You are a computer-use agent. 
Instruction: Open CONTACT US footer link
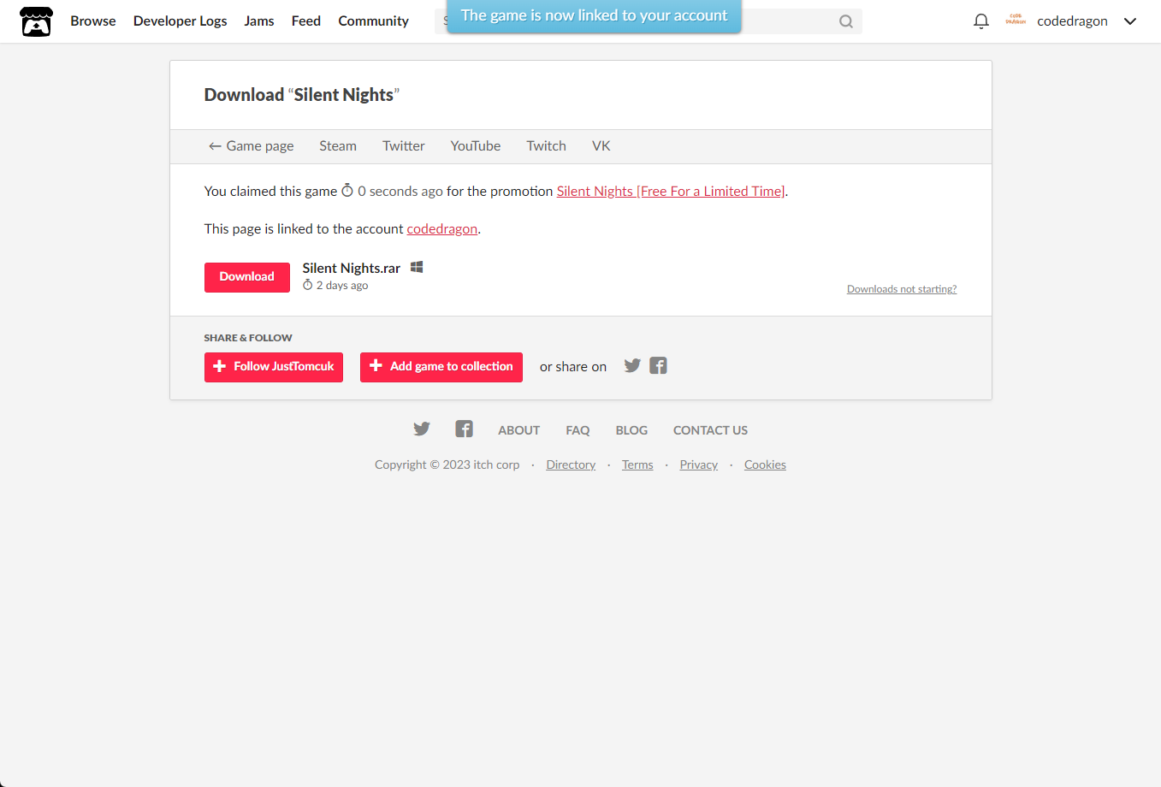710,430
